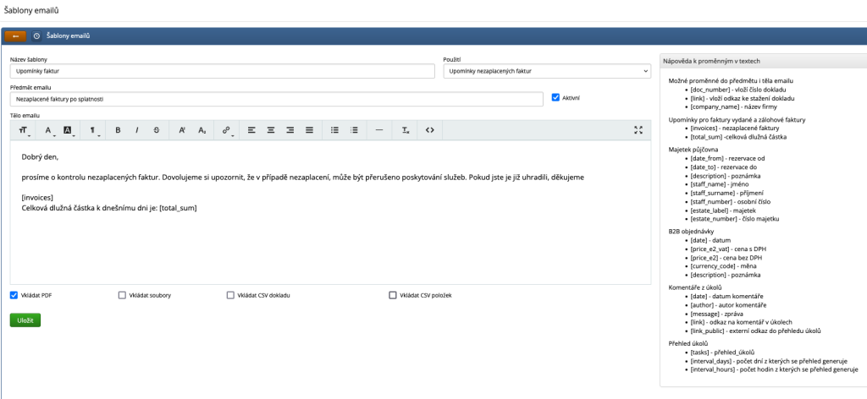Go back using the orange arrow button
Image resolution: width=867 pixels, height=399 pixels.
[15, 36]
